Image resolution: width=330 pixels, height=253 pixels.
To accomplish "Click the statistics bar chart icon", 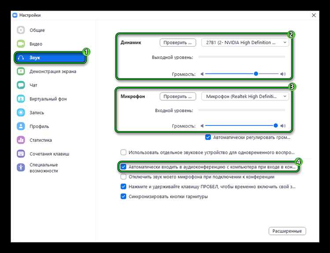I will coord(21,140).
